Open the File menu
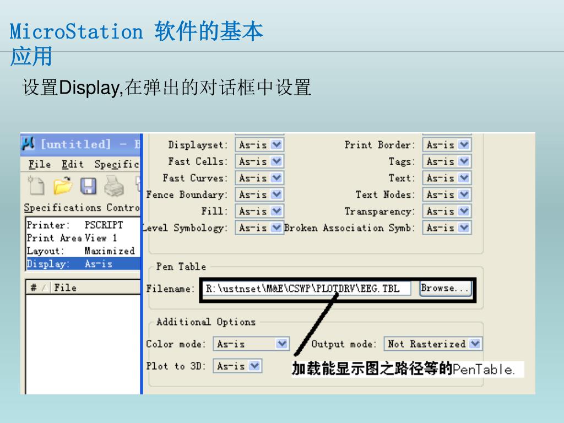 40,164
